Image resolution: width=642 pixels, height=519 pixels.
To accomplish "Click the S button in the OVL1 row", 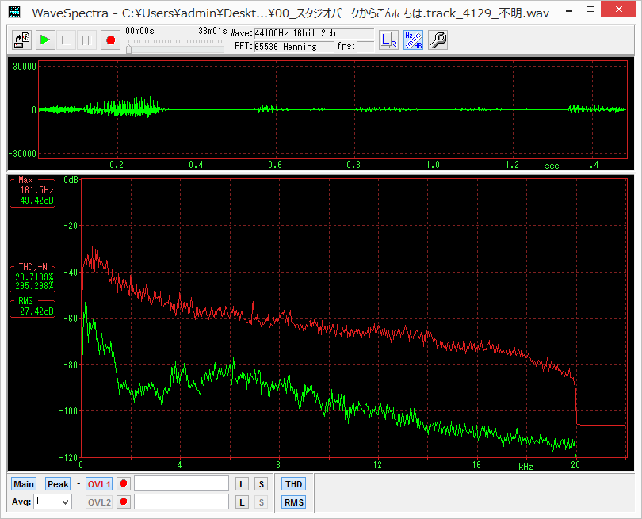I will pos(261,484).
